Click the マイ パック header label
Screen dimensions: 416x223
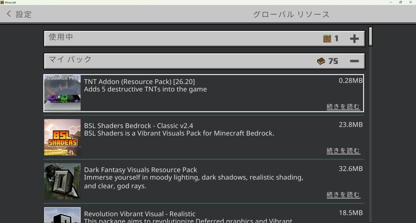[x=70, y=59]
